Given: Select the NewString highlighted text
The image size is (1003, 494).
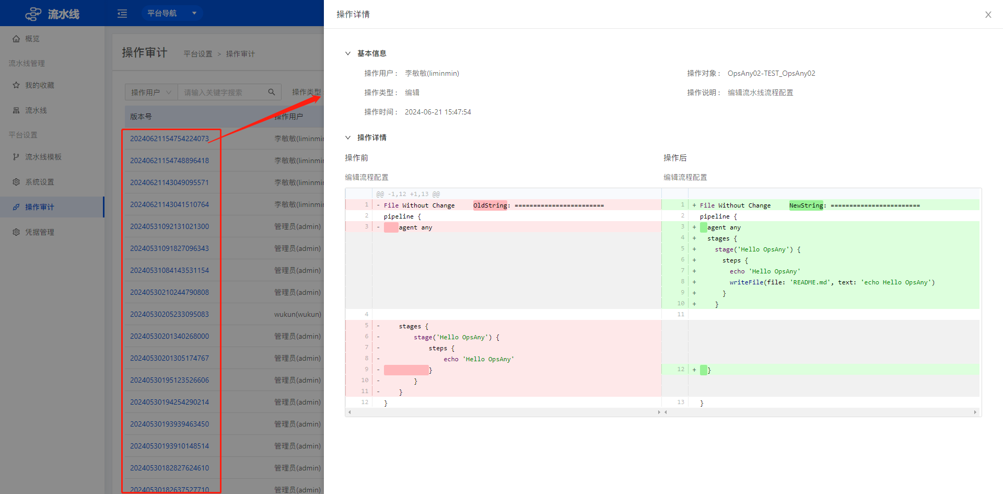Looking at the screenshot, I should click(806, 205).
